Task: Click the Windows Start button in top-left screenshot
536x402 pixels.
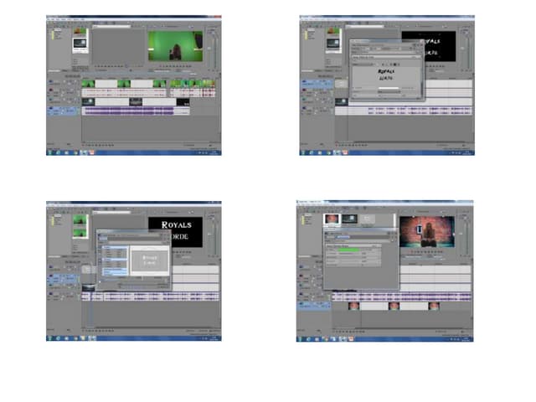Action: click(49, 153)
